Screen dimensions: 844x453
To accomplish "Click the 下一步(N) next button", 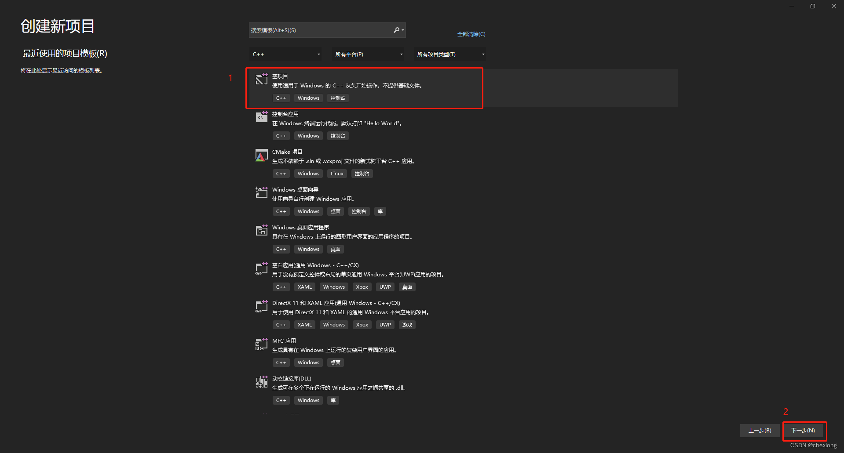I will [x=803, y=431].
